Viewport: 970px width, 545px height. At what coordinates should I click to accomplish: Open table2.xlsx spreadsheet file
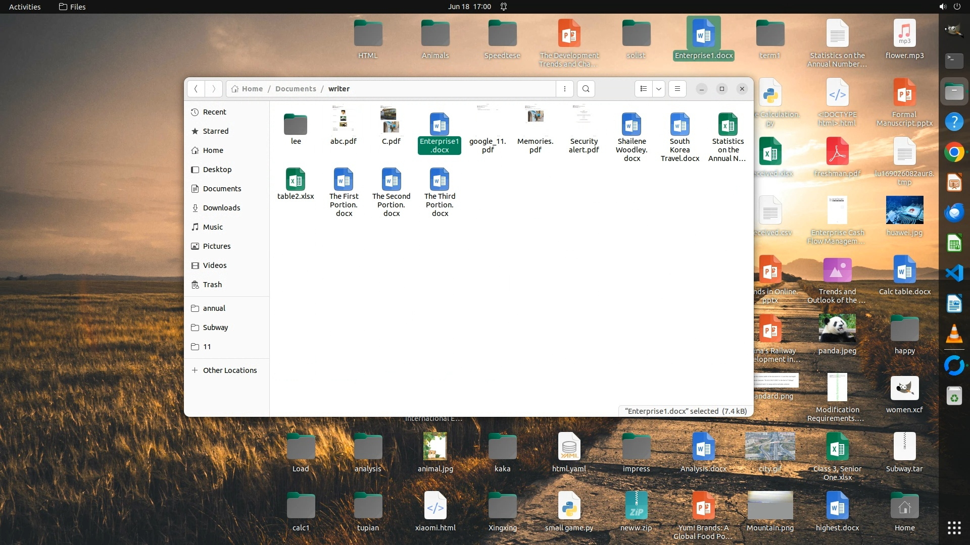coord(296,180)
